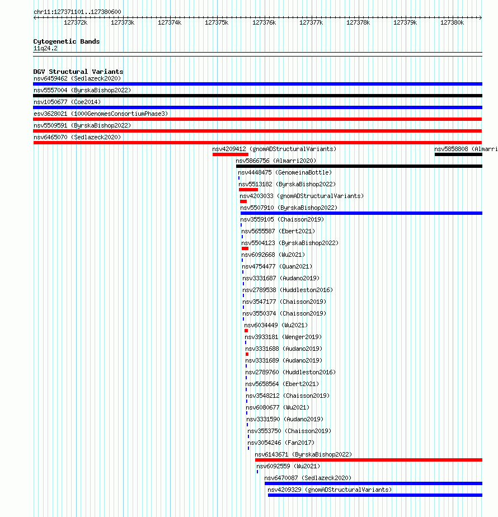Image resolution: width=498 pixels, height=517 pixels.
Task: Click nsv3553750 (Chaisson2019) label
Action: coord(289,431)
